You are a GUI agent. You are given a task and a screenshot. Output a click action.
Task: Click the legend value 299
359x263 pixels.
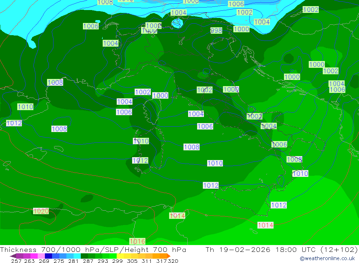click(x=117, y=261)
